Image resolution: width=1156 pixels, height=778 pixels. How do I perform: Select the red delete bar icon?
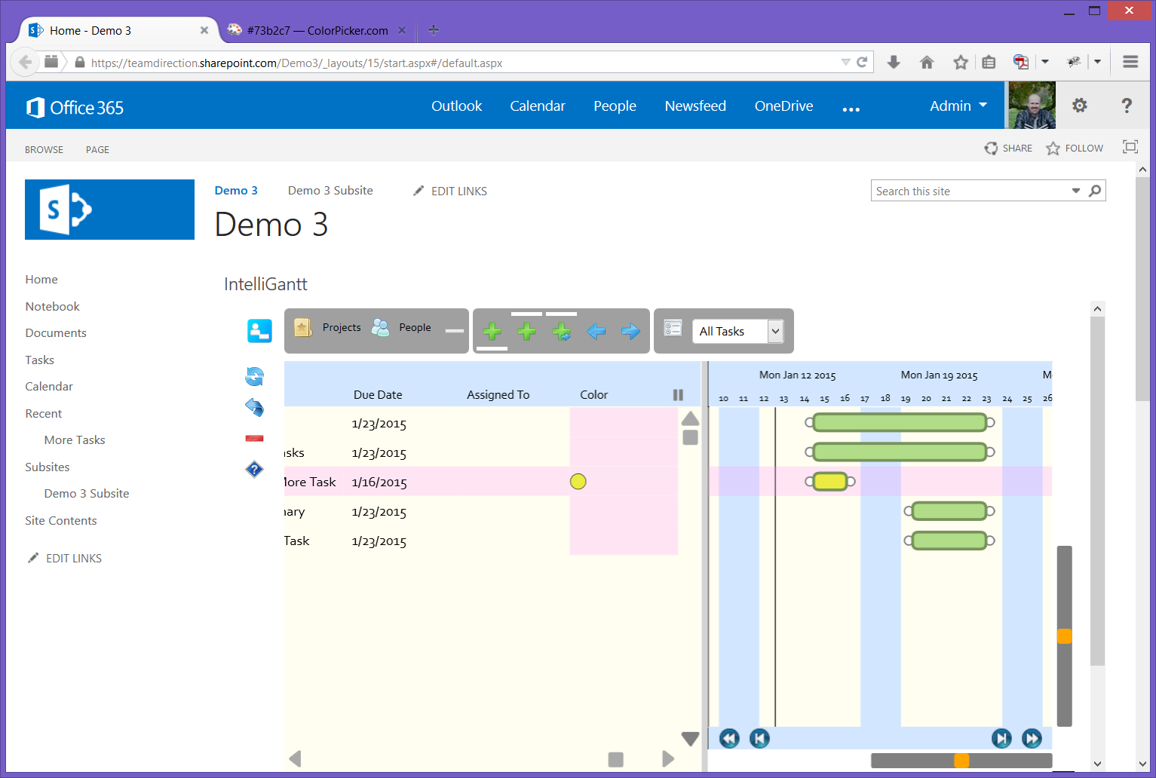[x=255, y=437]
